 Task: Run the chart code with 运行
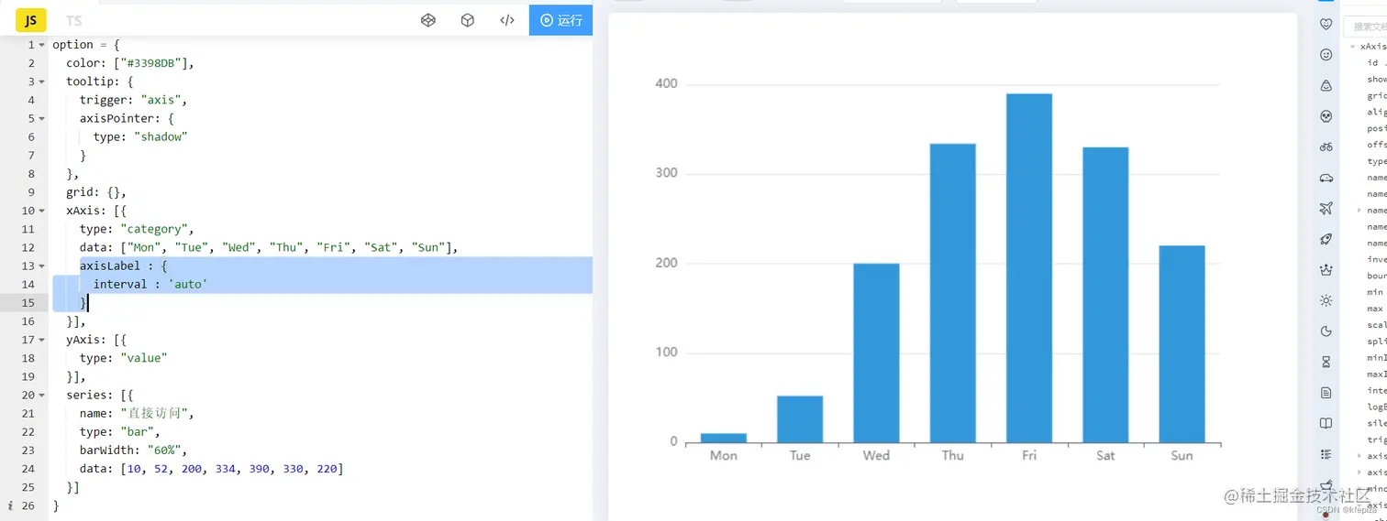click(x=560, y=20)
